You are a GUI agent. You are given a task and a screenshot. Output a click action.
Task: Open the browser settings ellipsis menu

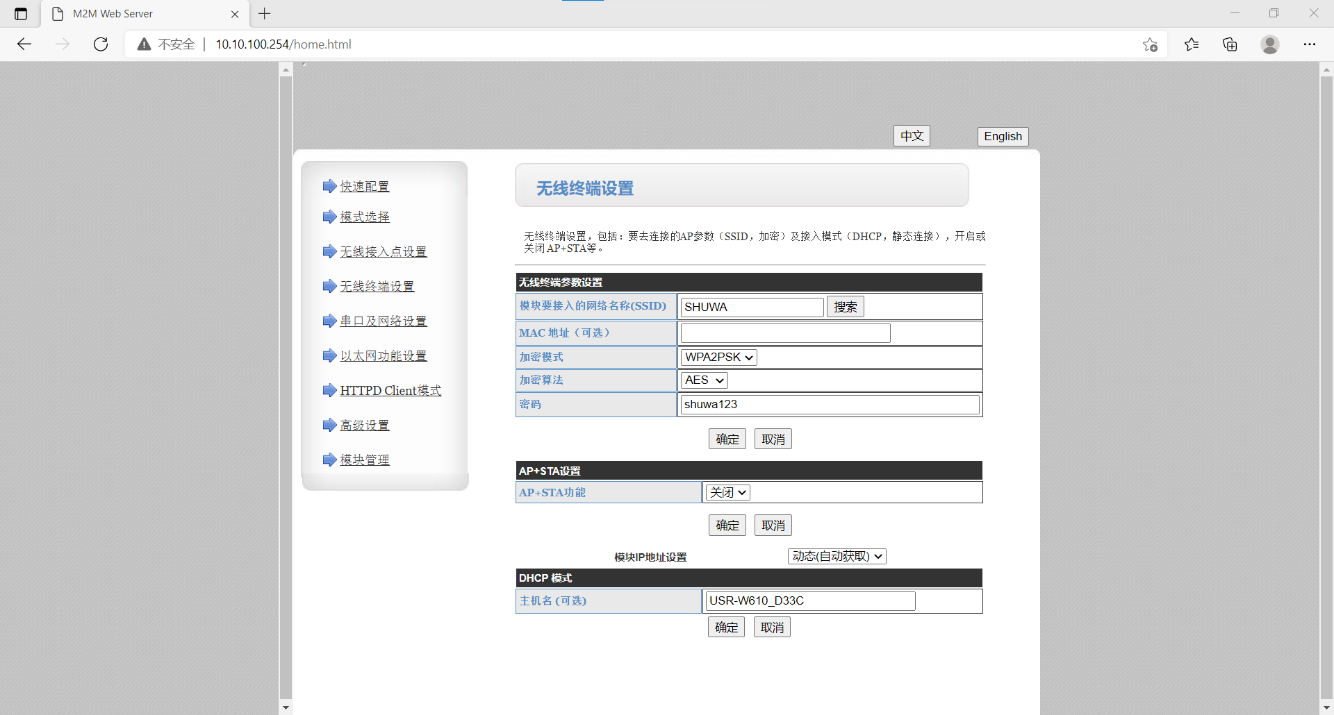point(1309,44)
